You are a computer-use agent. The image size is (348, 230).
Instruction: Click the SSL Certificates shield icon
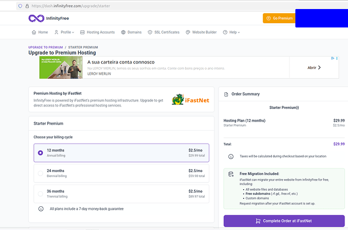coord(150,32)
